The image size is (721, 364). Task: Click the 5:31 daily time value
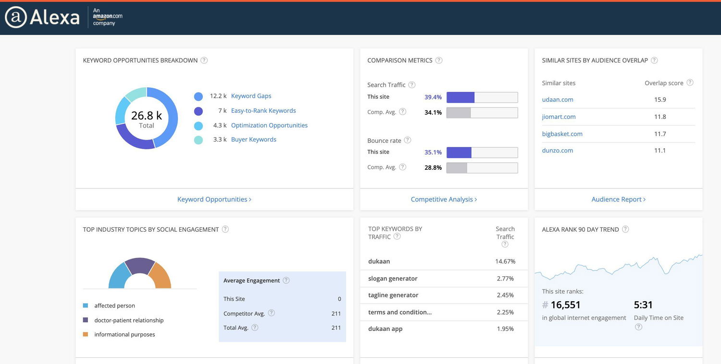click(643, 305)
